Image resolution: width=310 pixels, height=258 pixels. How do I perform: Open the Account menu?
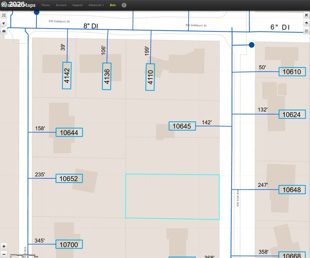[61, 5]
